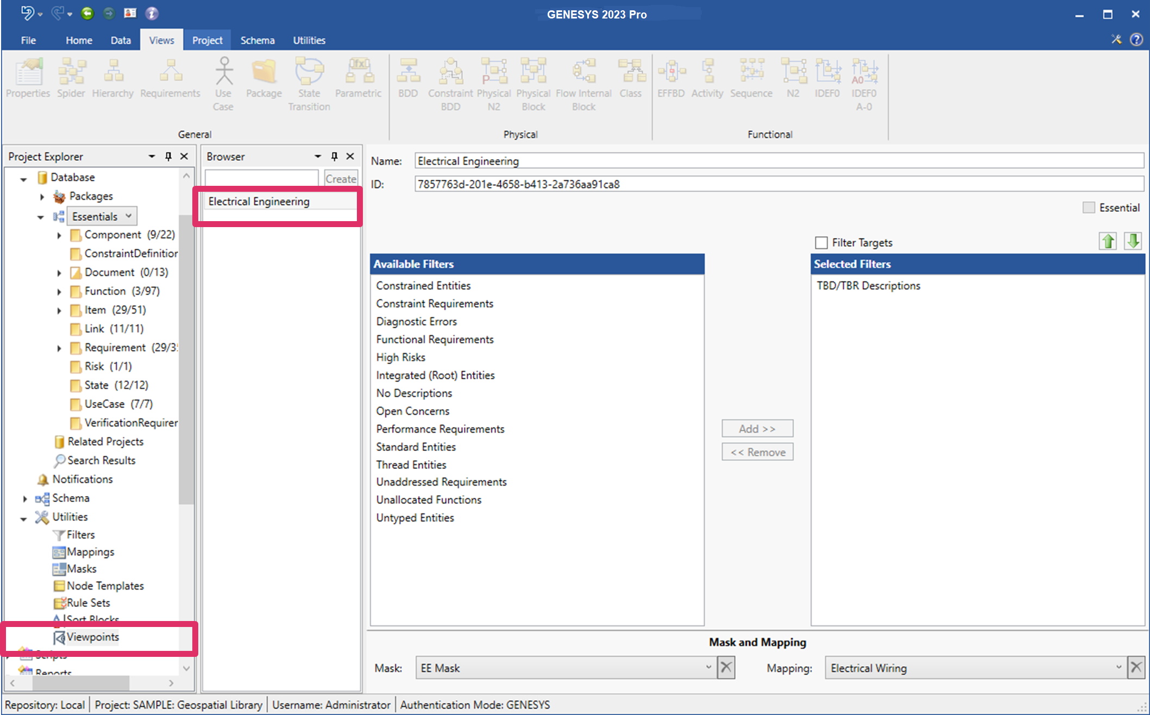The width and height of the screenshot is (1150, 715).
Task: Pin the Project Explorer panel
Action: pos(168,156)
